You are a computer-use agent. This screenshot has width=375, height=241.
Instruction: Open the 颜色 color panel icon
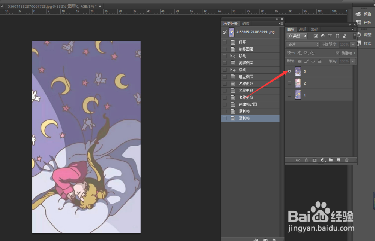[x=358, y=14]
